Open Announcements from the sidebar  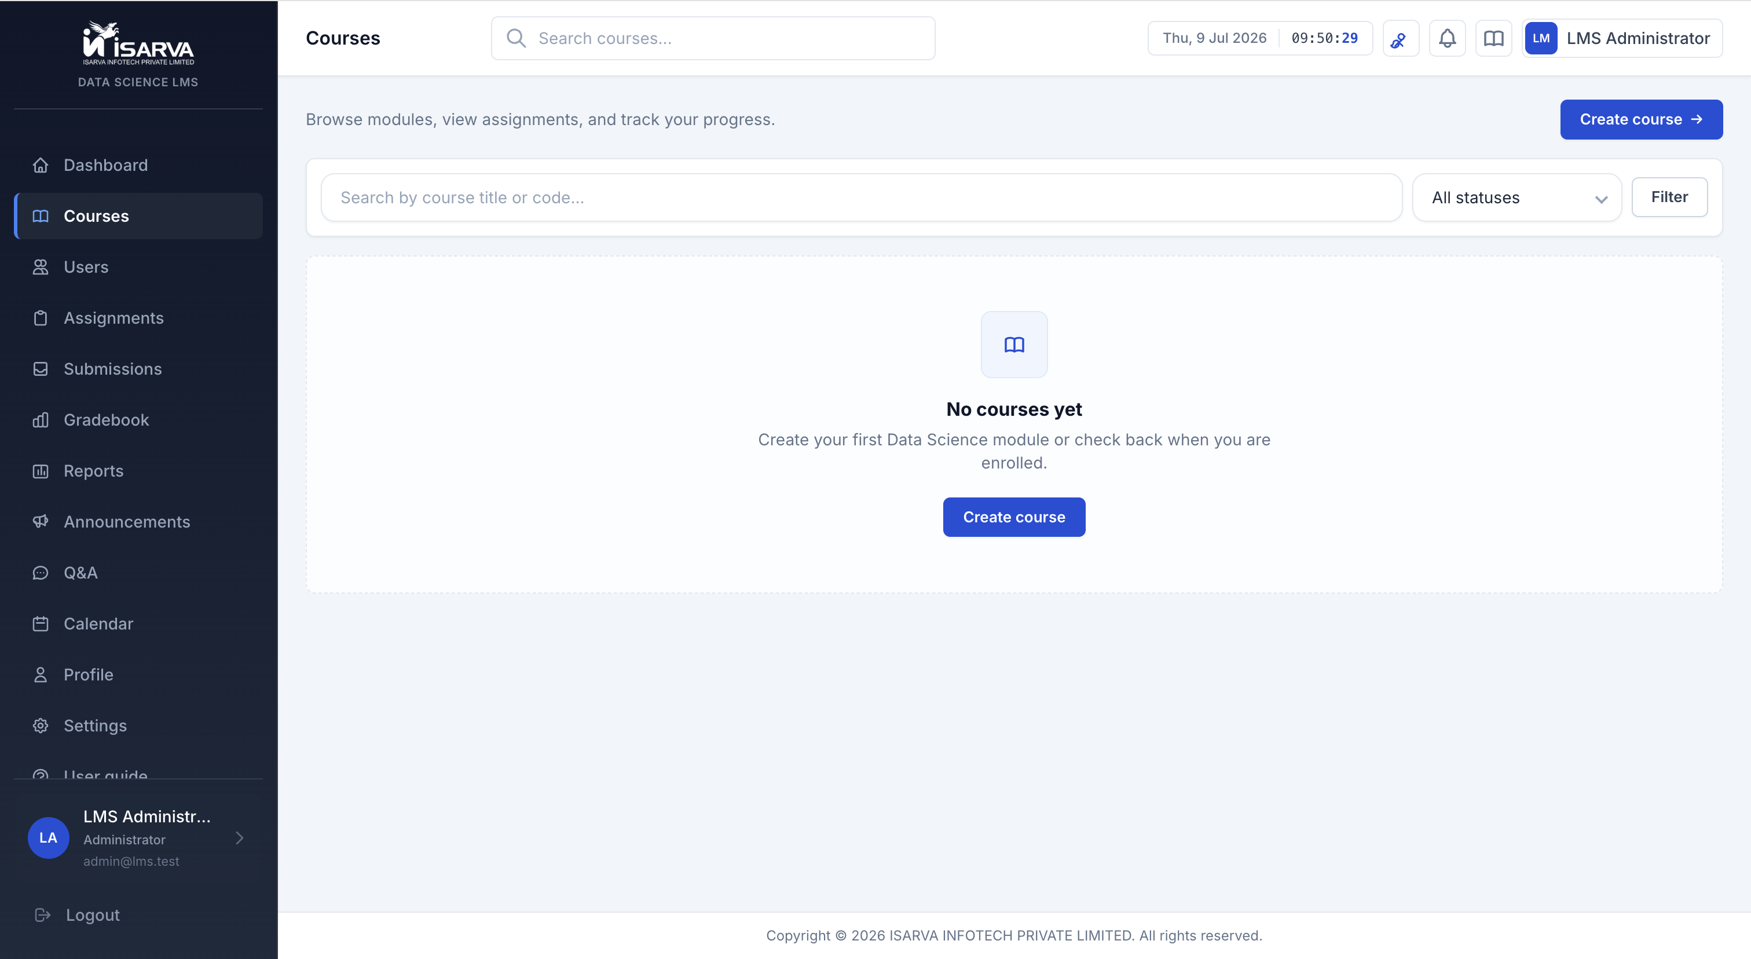point(138,522)
